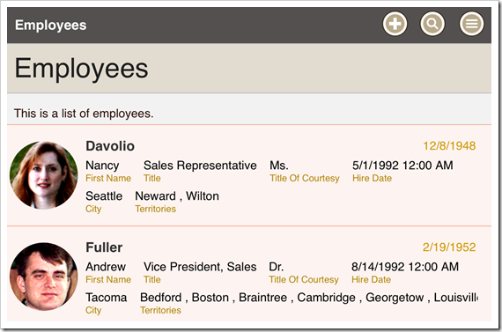Click the Davolio last name heading
502x332 pixels.
coord(110,146)
